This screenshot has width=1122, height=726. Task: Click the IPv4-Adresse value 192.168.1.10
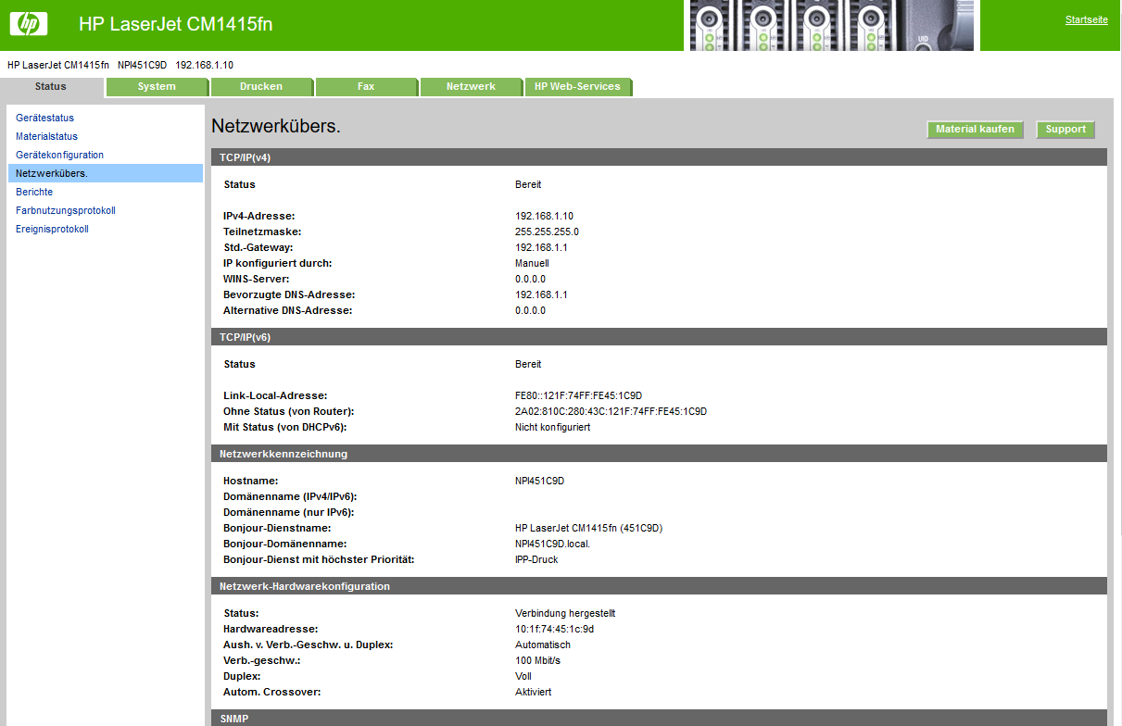544,216
